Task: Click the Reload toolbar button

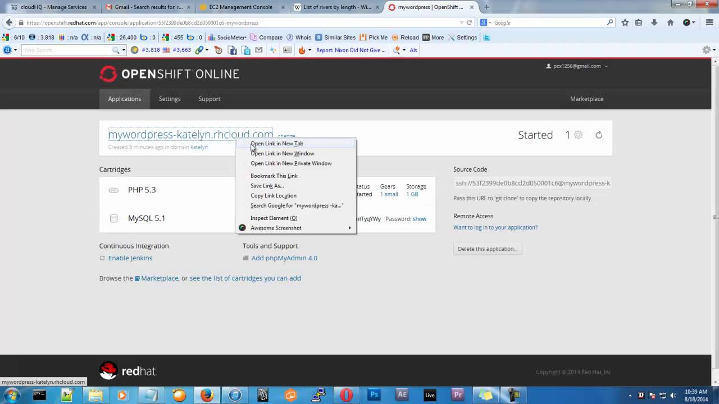Action: tap(405, 38)
